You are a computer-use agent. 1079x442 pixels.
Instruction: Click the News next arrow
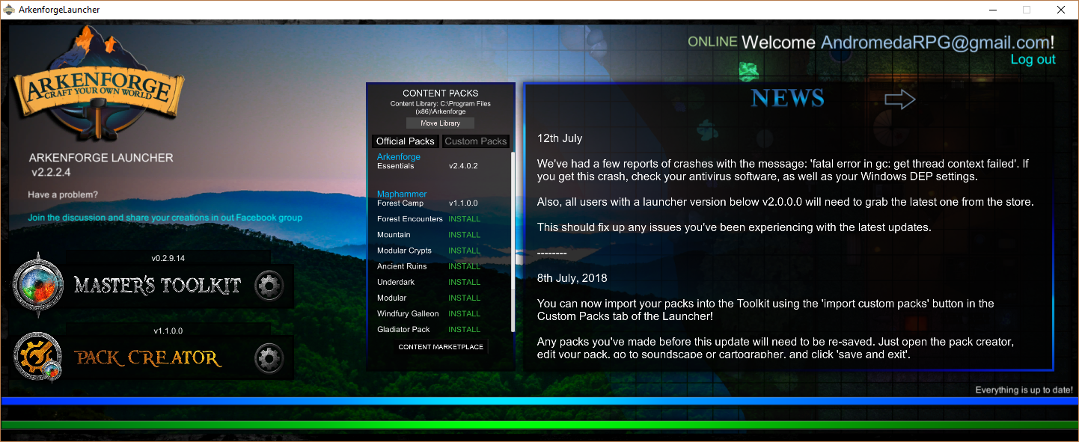[899, 99]
